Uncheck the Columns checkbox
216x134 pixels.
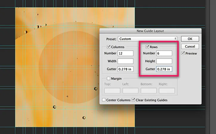click(x=108, y=47)
